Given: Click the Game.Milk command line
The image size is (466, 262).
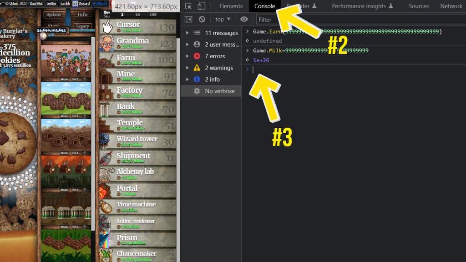Looking at the screenshot, I should [x=310, y=50].
